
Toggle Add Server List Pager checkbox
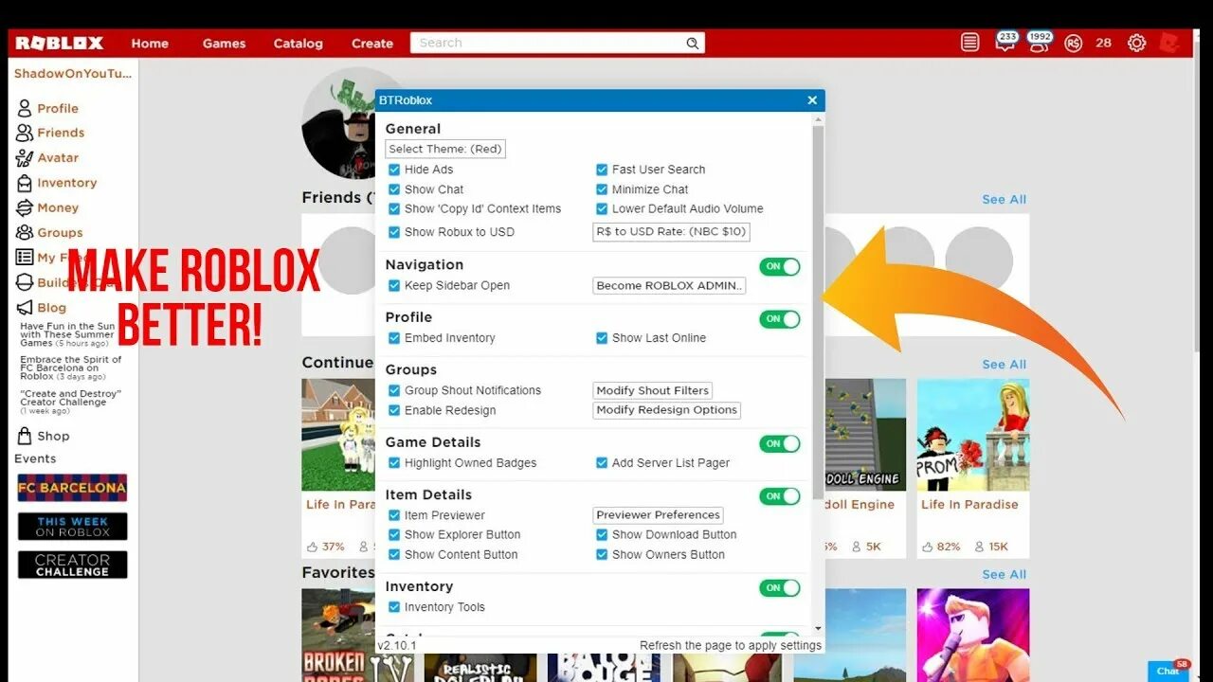point(602,463)
